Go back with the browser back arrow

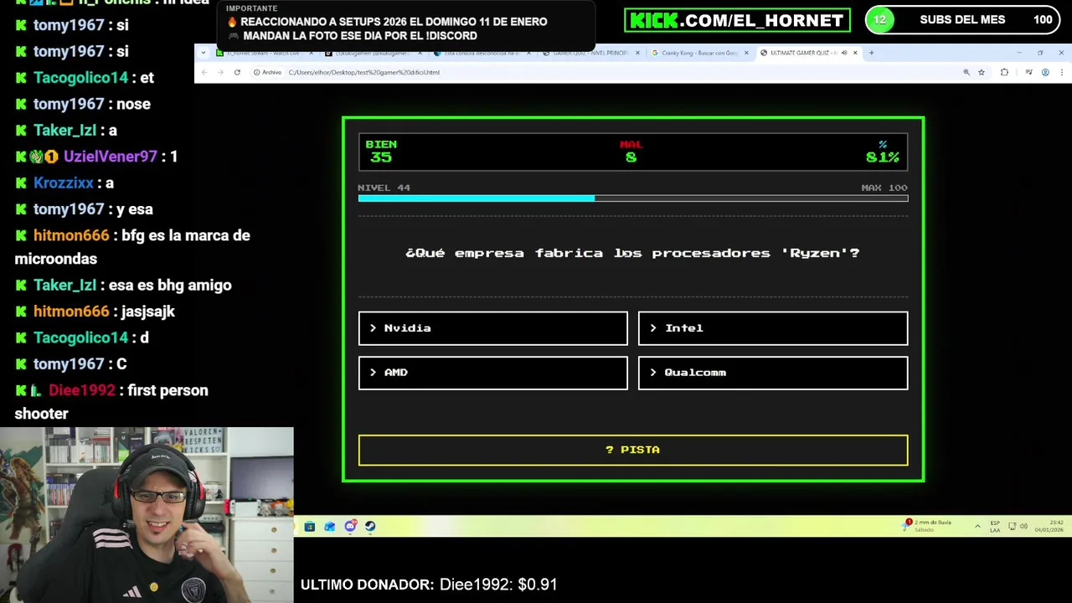point(204,72)
